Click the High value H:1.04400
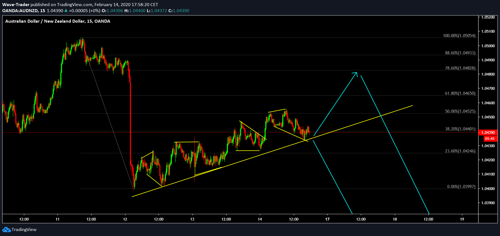 (x=135, y=11)
